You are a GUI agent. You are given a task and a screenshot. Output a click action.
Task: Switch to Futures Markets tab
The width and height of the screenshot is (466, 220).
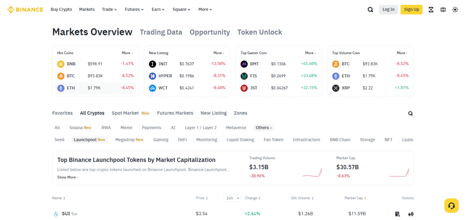[175, 113]
